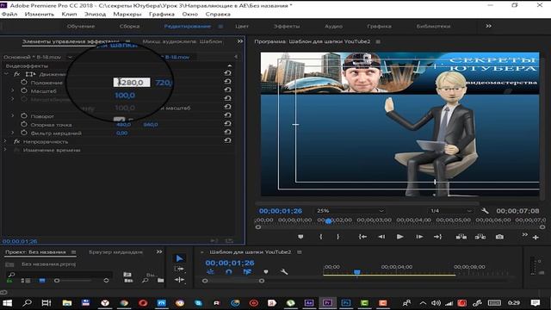This screenshot has width=551, height=310.
Task: Go to Out point
Action: [x=437, y=237]
